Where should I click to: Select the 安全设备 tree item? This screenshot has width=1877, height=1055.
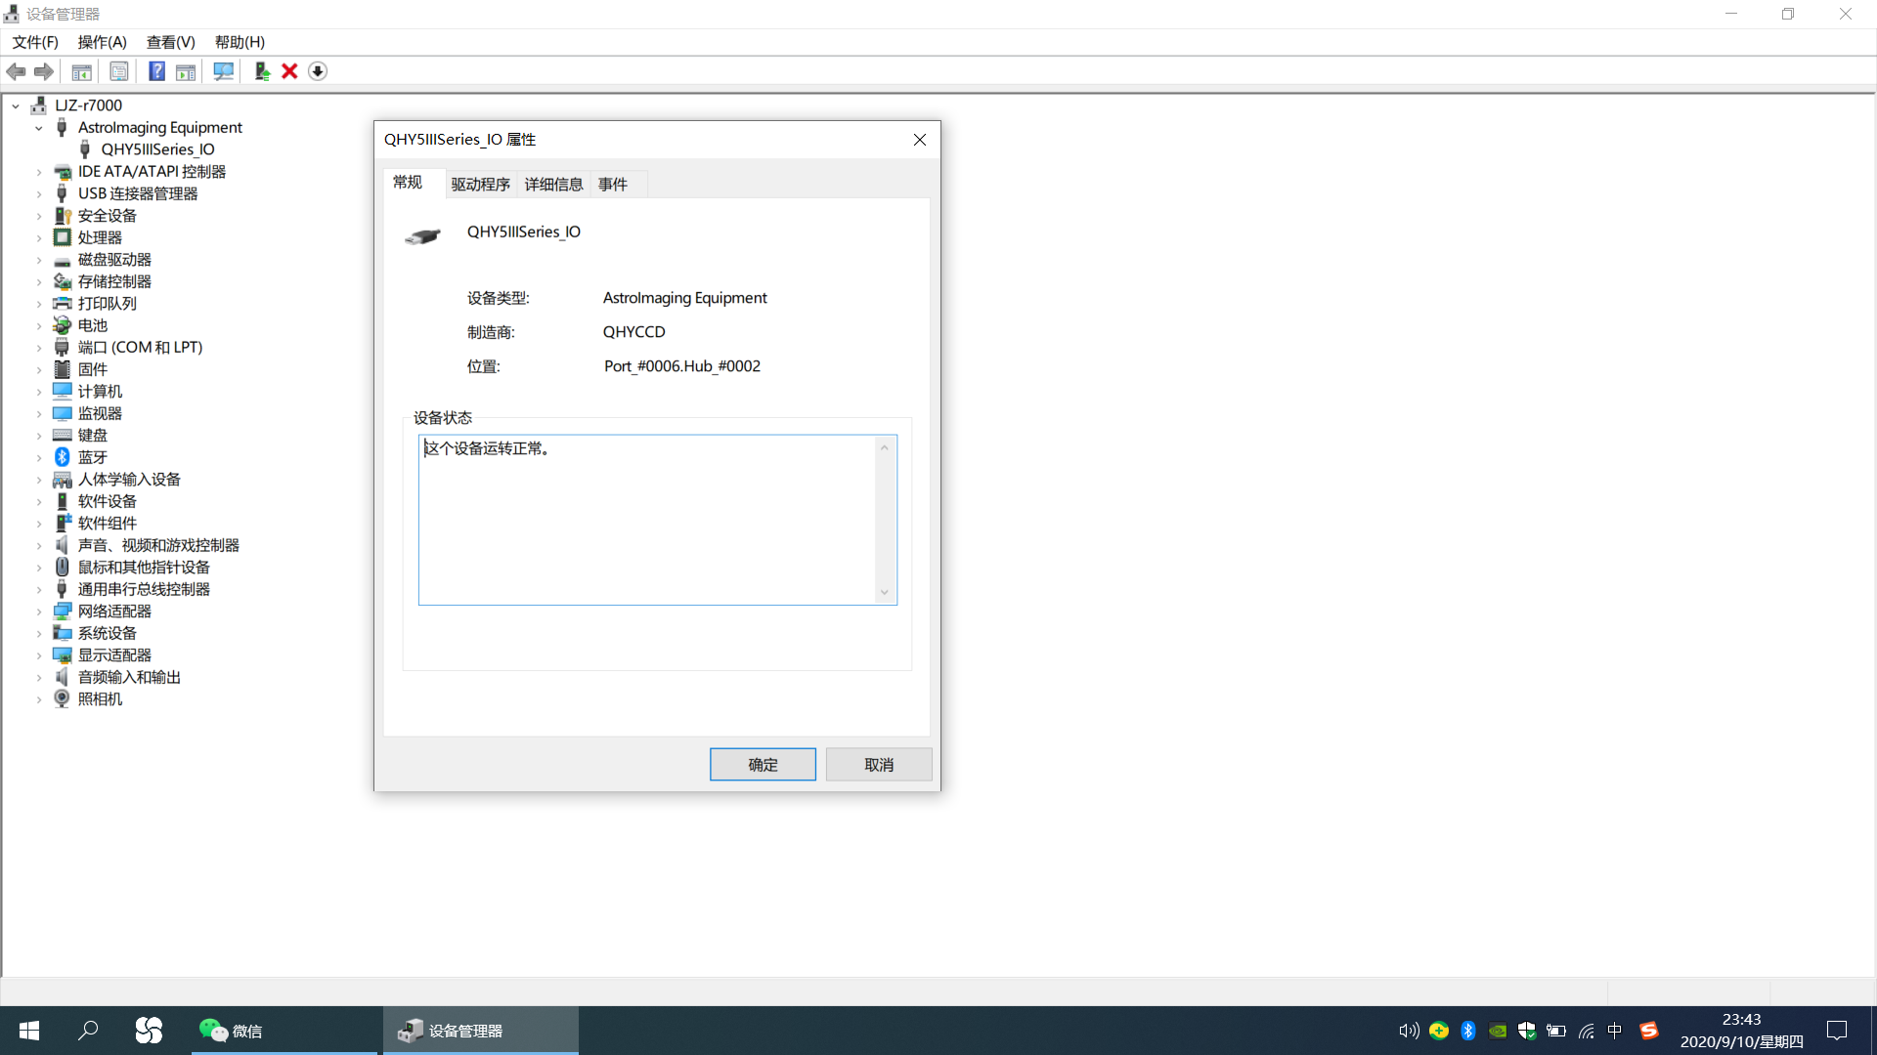click(108, 216)
